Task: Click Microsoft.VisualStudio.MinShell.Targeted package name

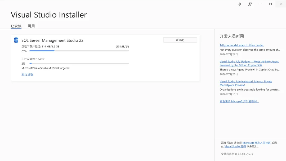Action: coord(46,68)
